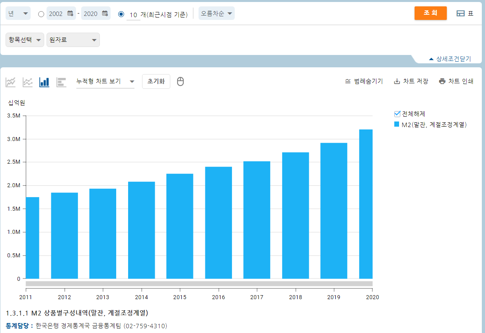The height and width of the screenshot is (333, 485).
Task: Click the 2012 bar in chart
Action: [x=64, y=236]
